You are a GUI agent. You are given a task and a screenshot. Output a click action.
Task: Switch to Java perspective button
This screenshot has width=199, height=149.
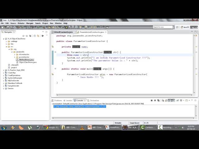click(194, 27)
